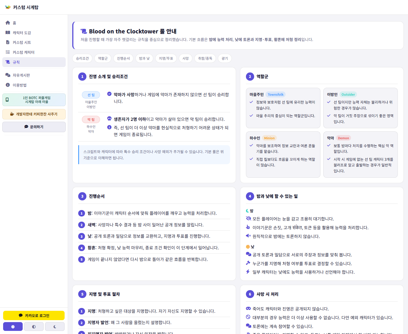This screenshot has height=334, width=408.
Task: Click the 새벽 step in 진행순서
Action: tap(154, 225)
